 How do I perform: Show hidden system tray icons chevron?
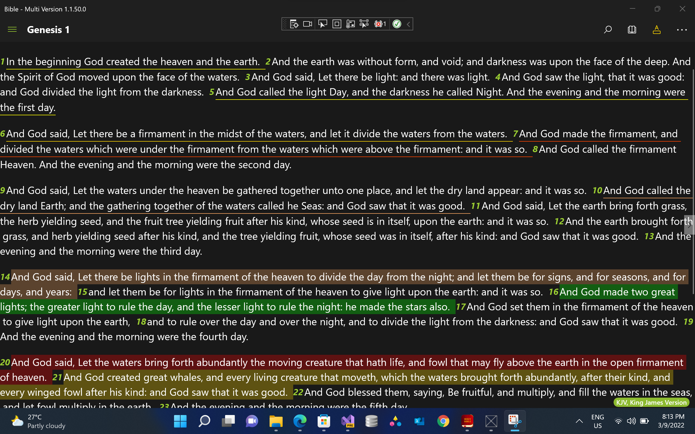[579, 421]
